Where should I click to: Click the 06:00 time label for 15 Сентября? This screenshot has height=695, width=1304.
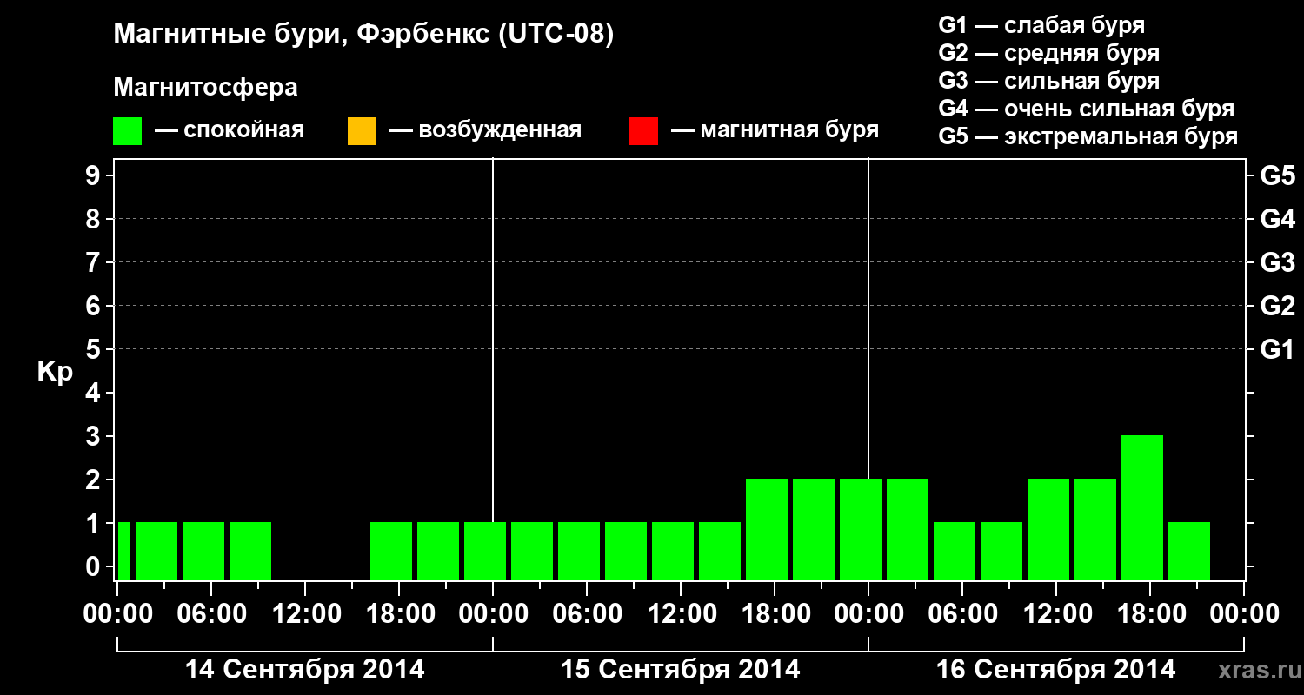tap(587, 613)
